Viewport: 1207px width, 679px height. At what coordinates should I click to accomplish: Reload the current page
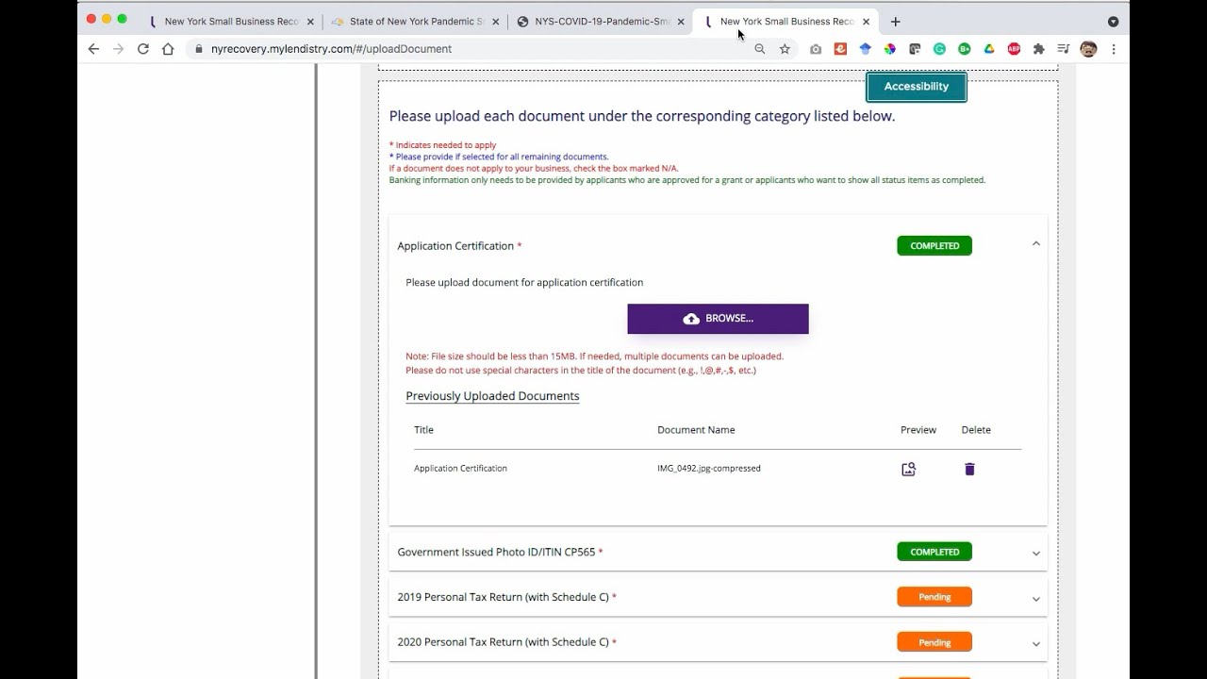tap(143, 49)
